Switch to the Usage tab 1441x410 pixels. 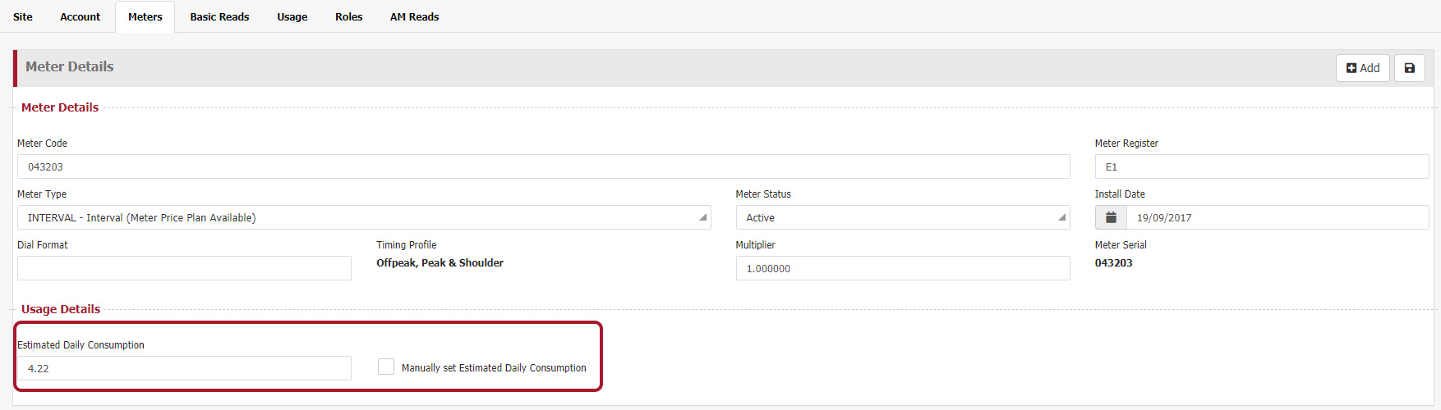tap(292, 16)
